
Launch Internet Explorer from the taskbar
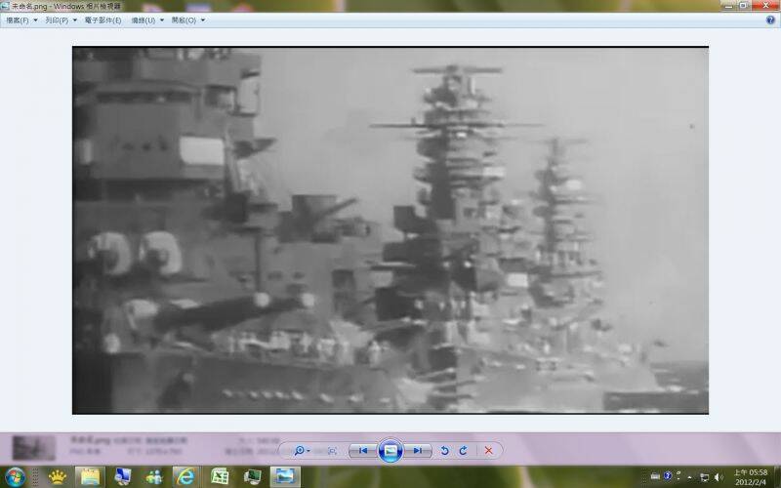tap(185, 476)
